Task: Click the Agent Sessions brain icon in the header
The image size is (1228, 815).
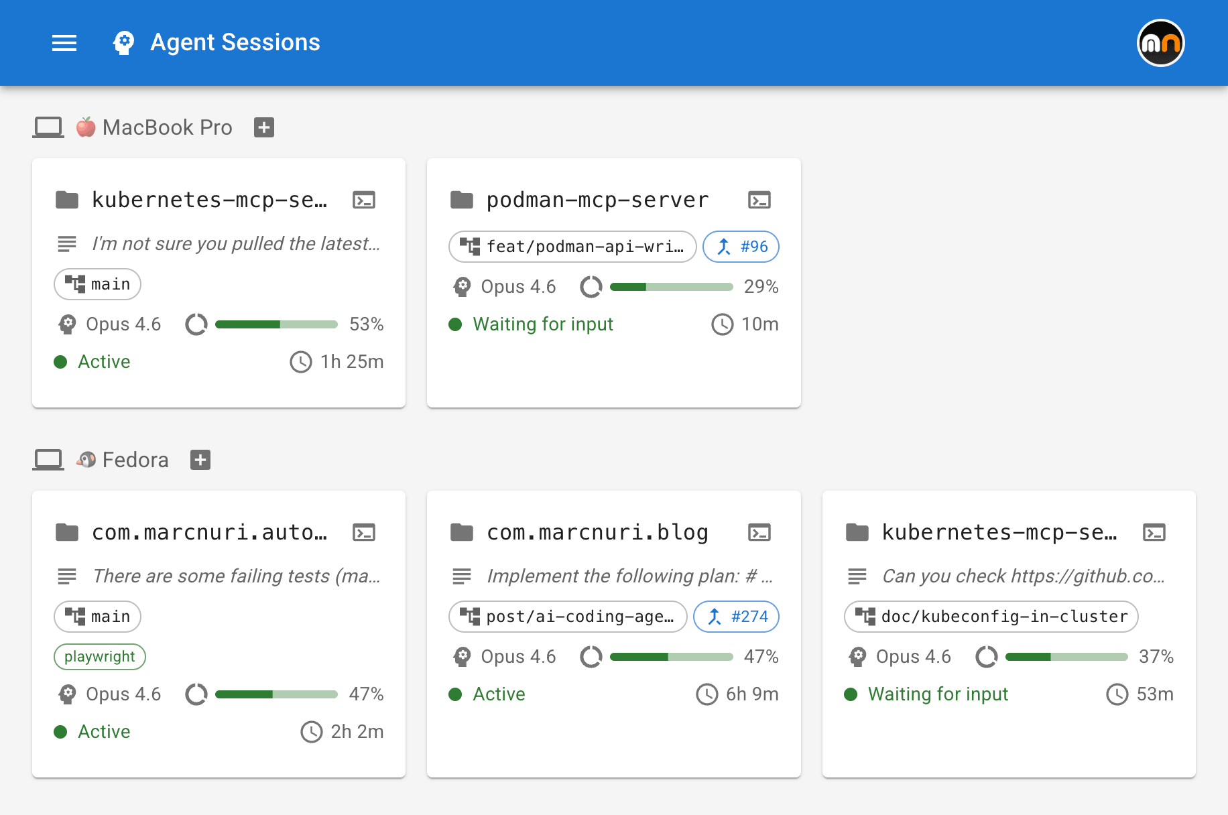Action: click(x=123, y=42)
